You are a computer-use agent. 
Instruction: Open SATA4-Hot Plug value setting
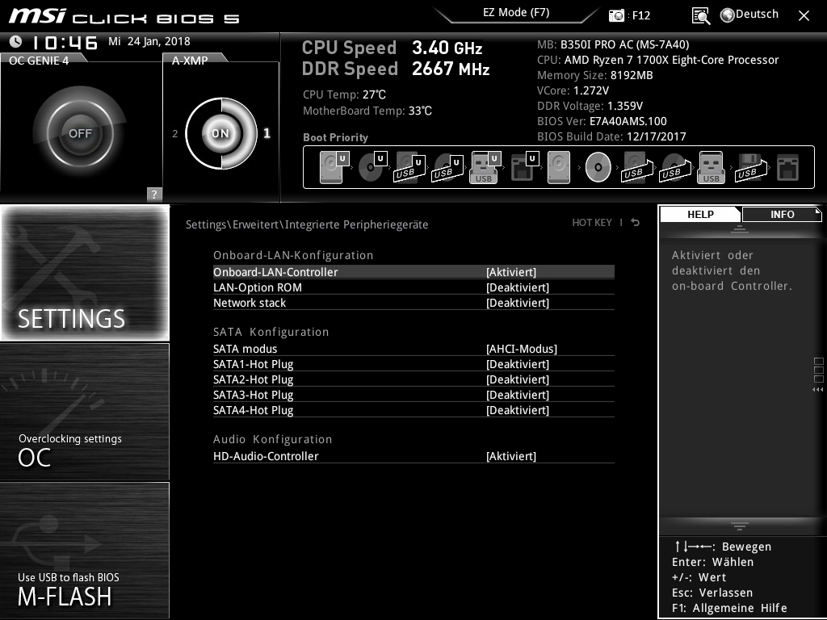[x=518, y=409]
